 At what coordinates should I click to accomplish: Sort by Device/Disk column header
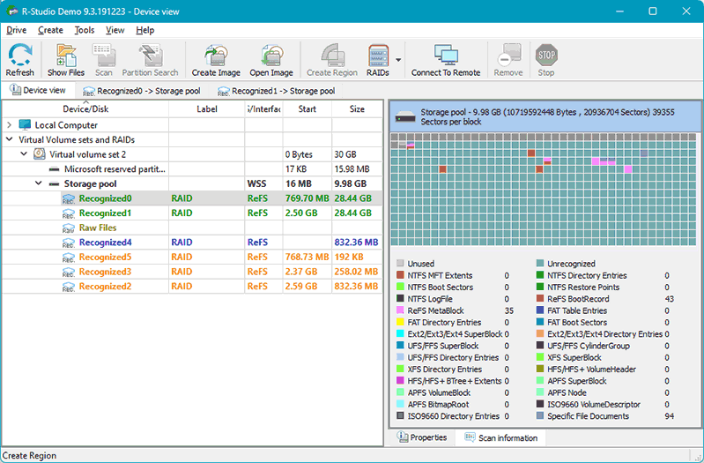point(85,108)
